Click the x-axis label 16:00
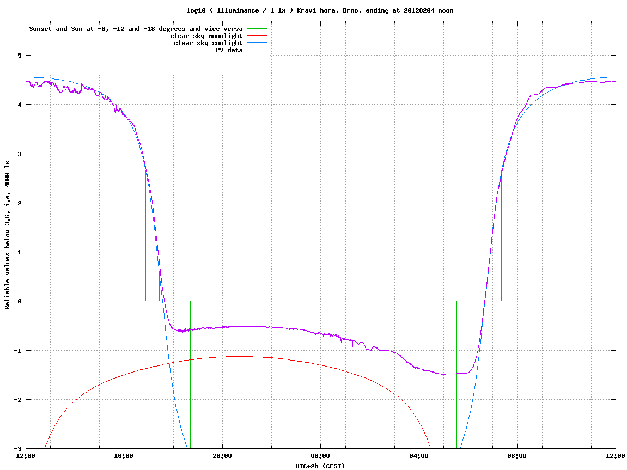627x470 pixels. click(124, 456)
